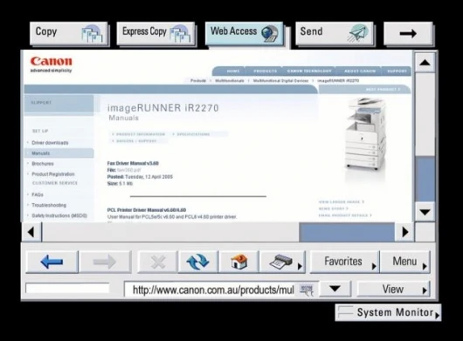
Task: Open the Favorites menu
Action: point(344,262)
